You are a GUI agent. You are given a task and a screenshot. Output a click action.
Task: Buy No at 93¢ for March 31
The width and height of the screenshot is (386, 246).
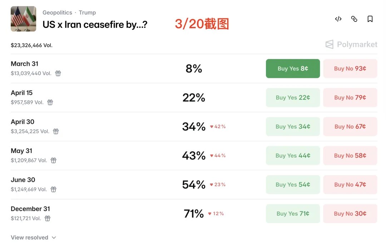(x=350, y=69)
